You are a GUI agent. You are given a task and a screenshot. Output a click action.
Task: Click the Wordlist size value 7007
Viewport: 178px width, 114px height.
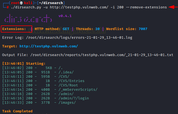[x=143, y=29]
